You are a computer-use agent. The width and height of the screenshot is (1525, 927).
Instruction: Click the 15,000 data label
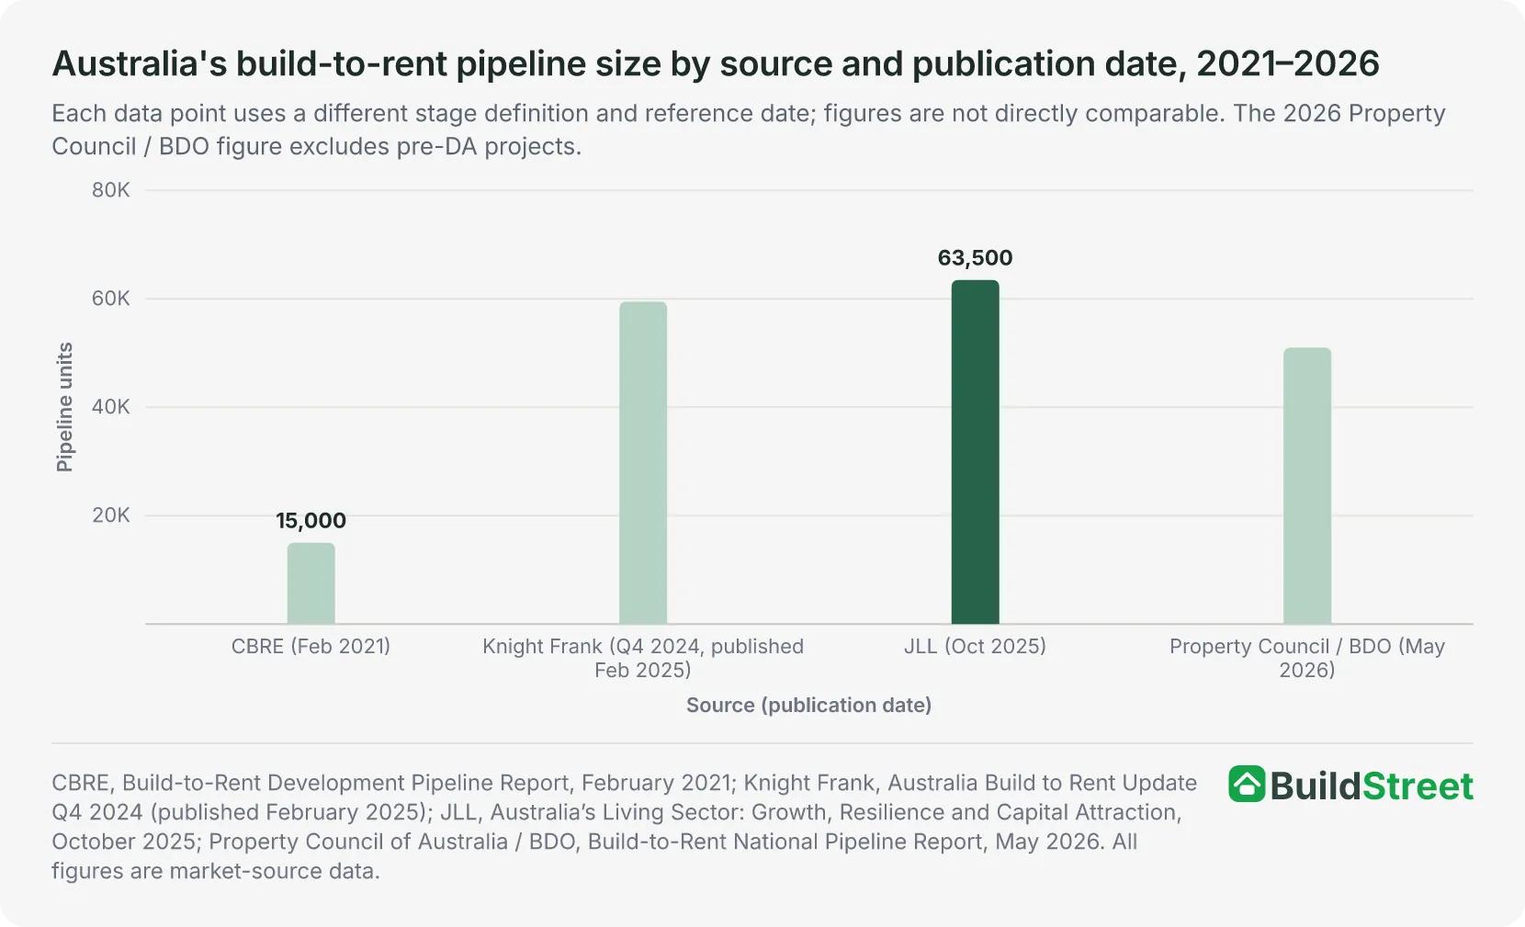coord(311,521)
